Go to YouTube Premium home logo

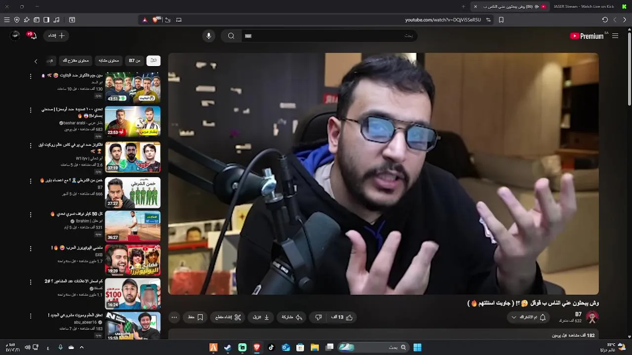[x=587, y=36]
